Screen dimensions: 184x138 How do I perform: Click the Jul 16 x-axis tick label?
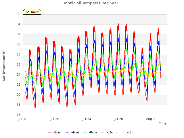(x=23, y=119)
